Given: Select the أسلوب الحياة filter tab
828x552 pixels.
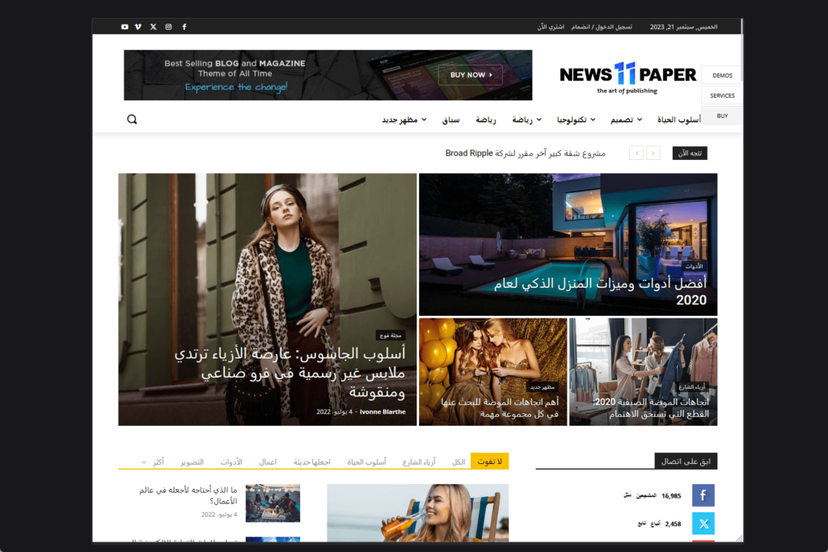Looking at the screenshot, I should tap(366, 461).
